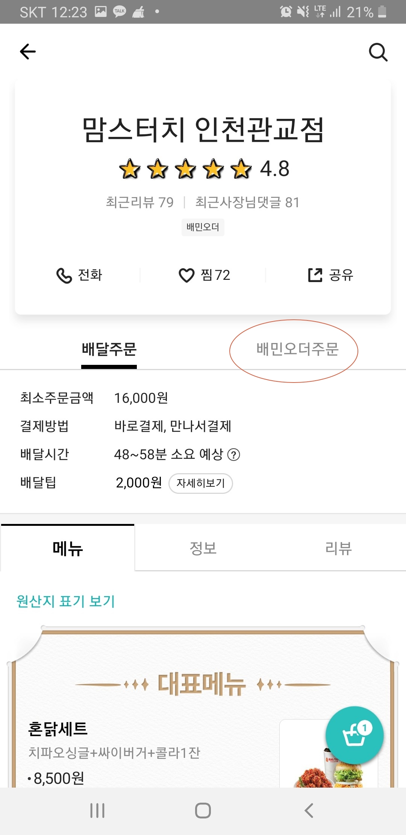Tap the delivery time help question mark
The image size is (406, 835).
point(234,455)
